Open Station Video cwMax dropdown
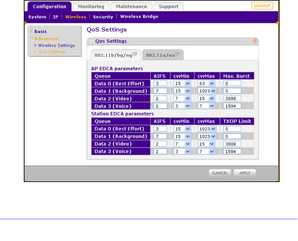The width and height of the screenshot is (298, 241). pos(206,144)
